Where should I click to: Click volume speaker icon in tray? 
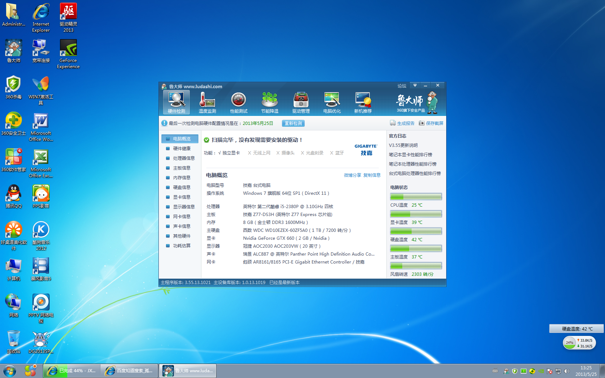[567, 371]
